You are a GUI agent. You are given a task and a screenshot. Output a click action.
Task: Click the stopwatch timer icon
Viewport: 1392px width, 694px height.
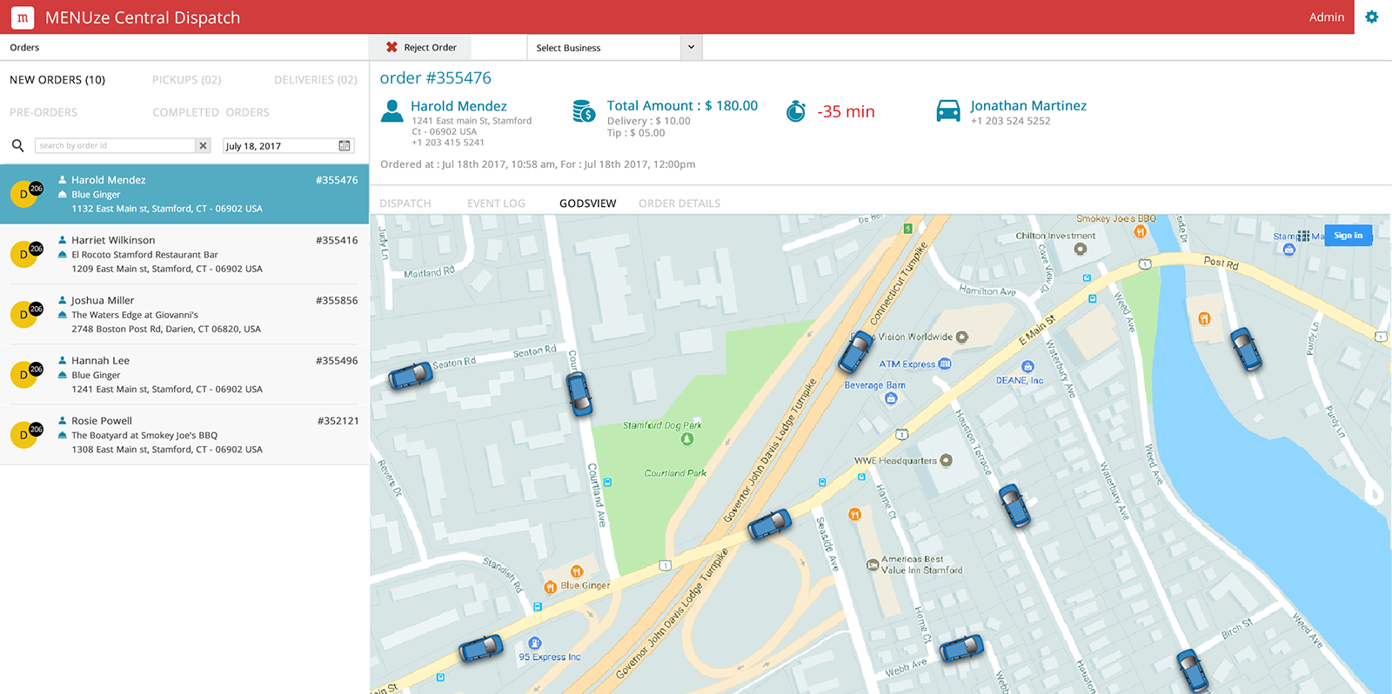796,111
